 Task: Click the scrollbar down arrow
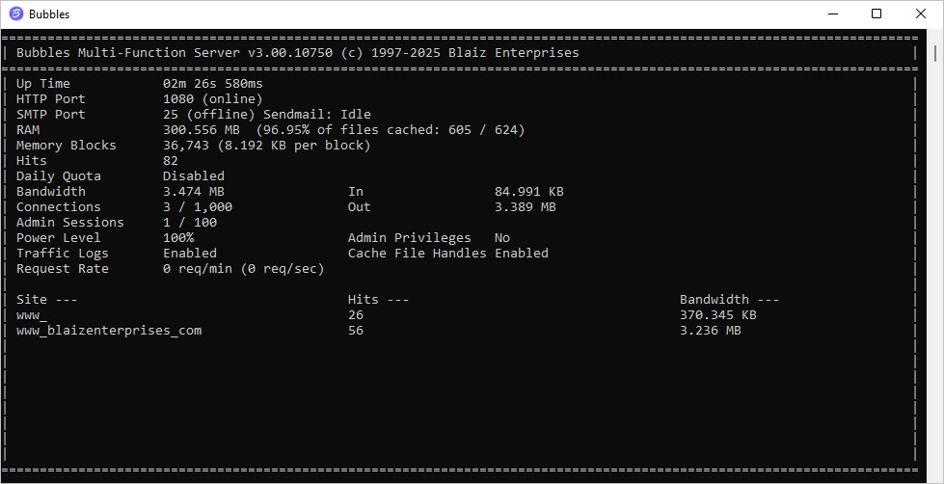[935, 475]
